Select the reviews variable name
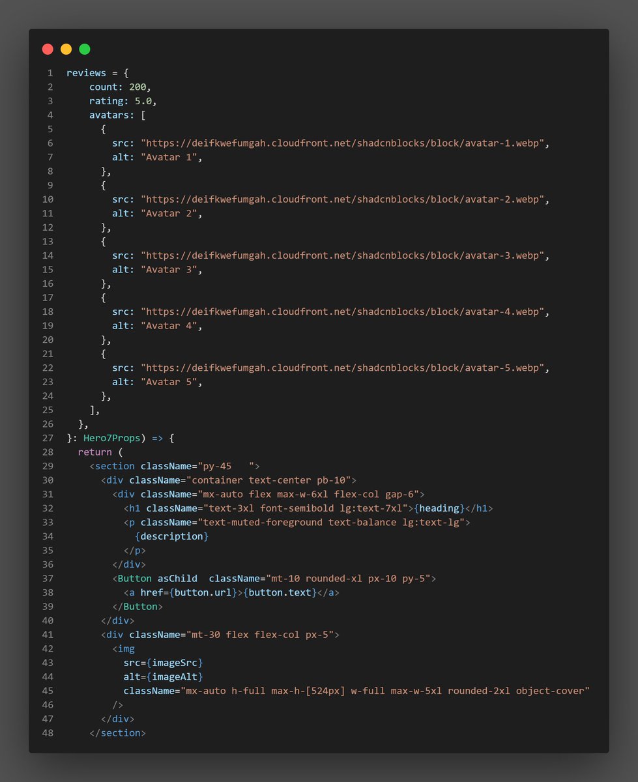638x782 pixels. coord(86,72)
